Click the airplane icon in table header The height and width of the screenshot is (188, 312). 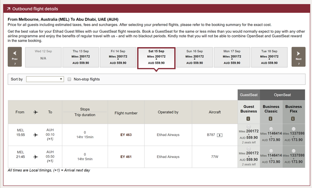pos(35,112)
